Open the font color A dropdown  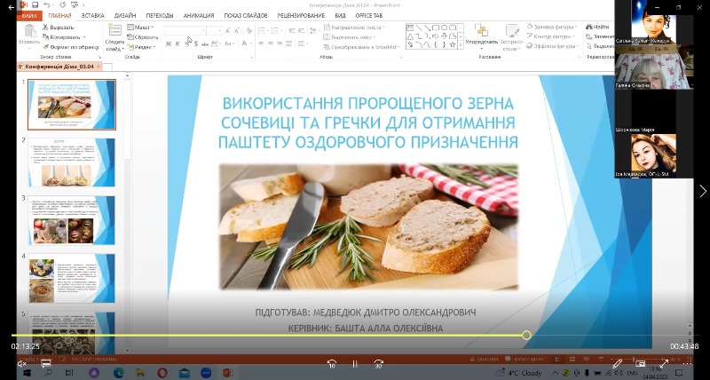(246, 44)
